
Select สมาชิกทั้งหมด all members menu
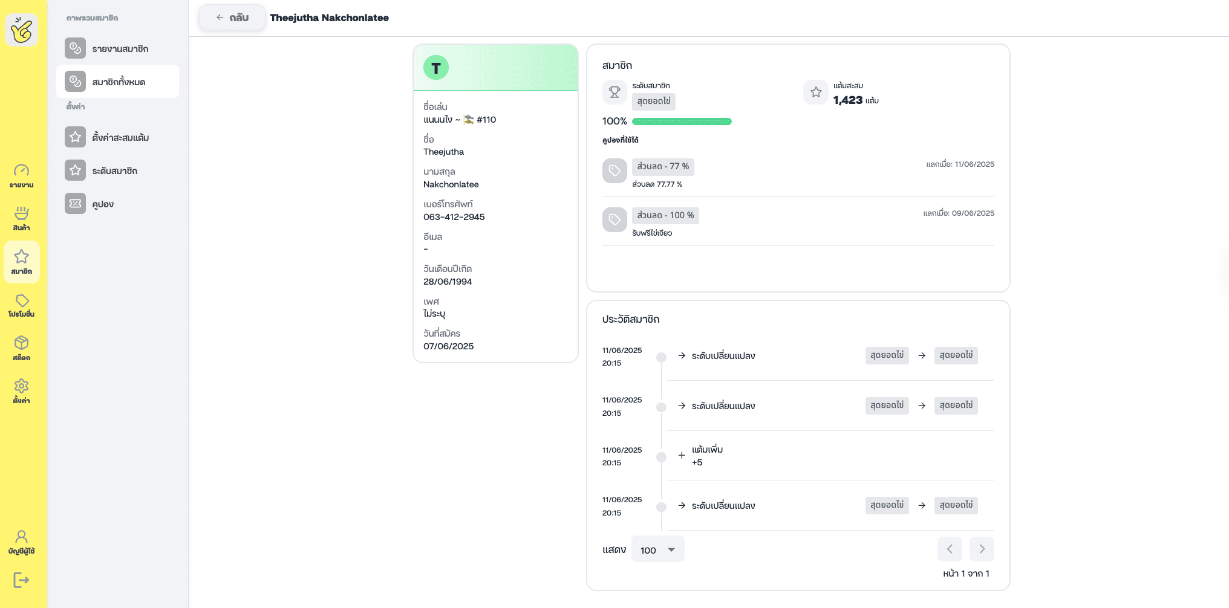point(117,82)
